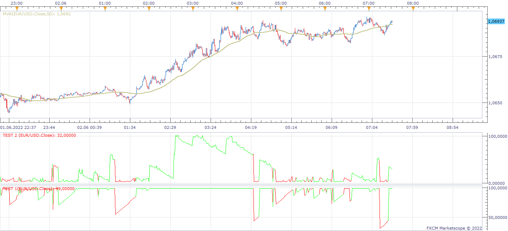
Task: Click the 02:29 time axis label
Action: (x=170, y=127)
